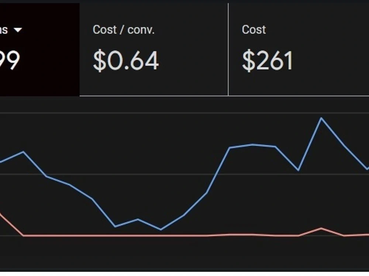Select the Cost / conv. metric card

154,49
